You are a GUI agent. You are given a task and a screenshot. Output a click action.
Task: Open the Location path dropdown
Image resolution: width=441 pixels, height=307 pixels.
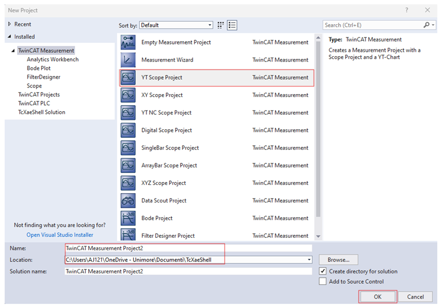(x=309, y=260)
